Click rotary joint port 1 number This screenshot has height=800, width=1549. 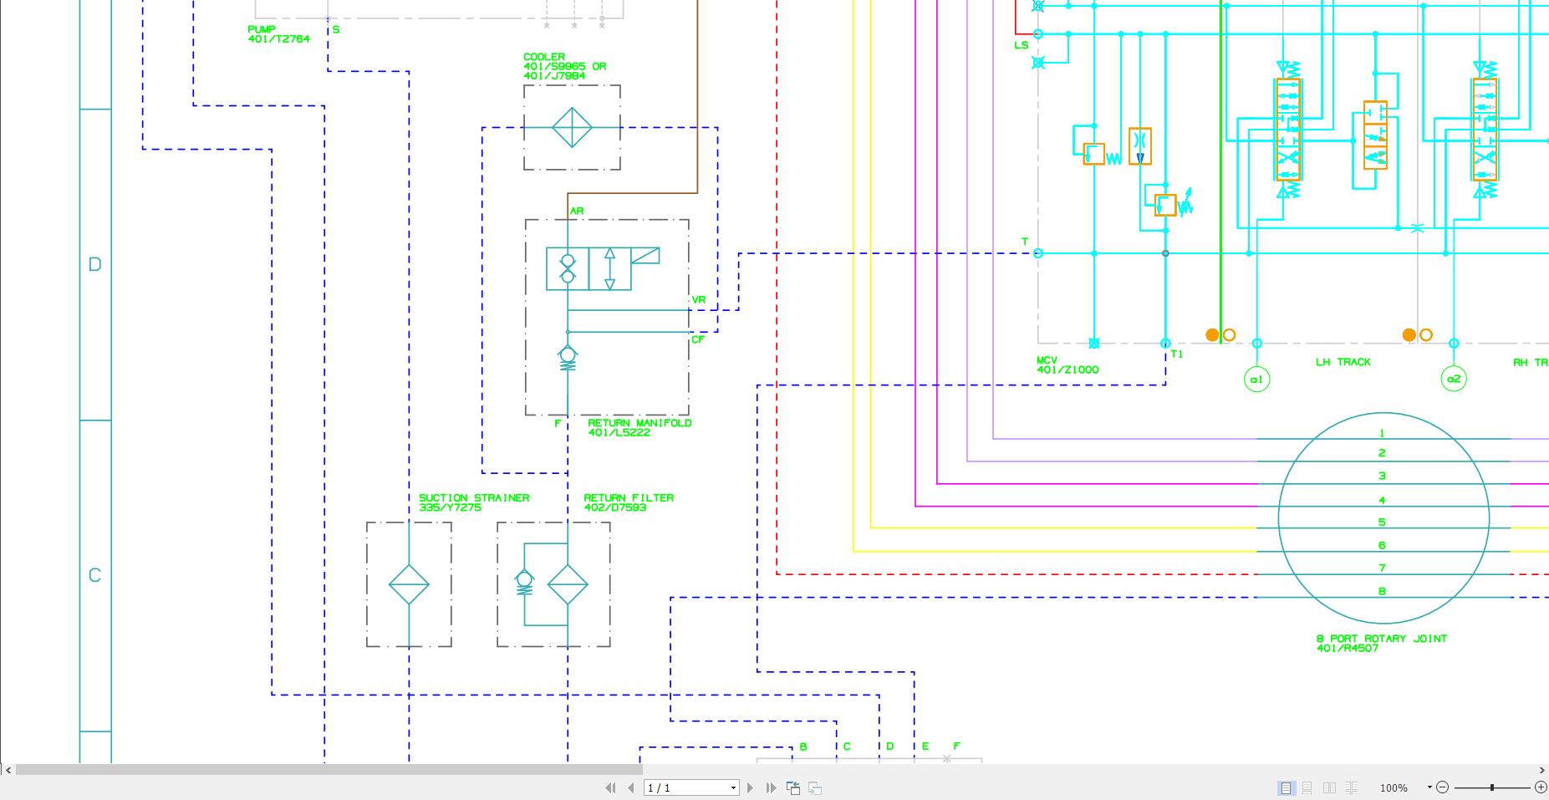pyautogui.click(x=1382, y=433)
